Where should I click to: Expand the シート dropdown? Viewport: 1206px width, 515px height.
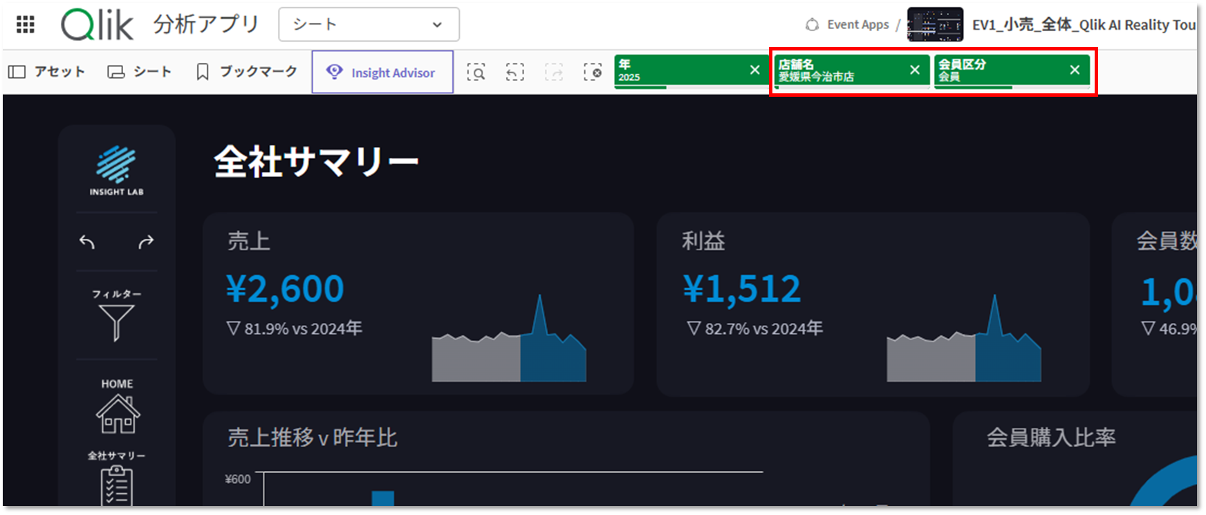tap(369, 25)
